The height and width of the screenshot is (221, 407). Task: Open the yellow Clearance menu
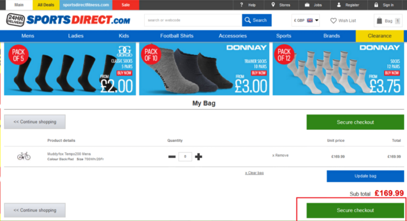click(x=379, y=36)
